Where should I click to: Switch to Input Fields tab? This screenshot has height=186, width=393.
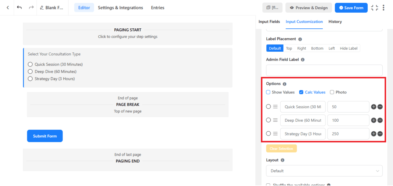coord(269,22)
